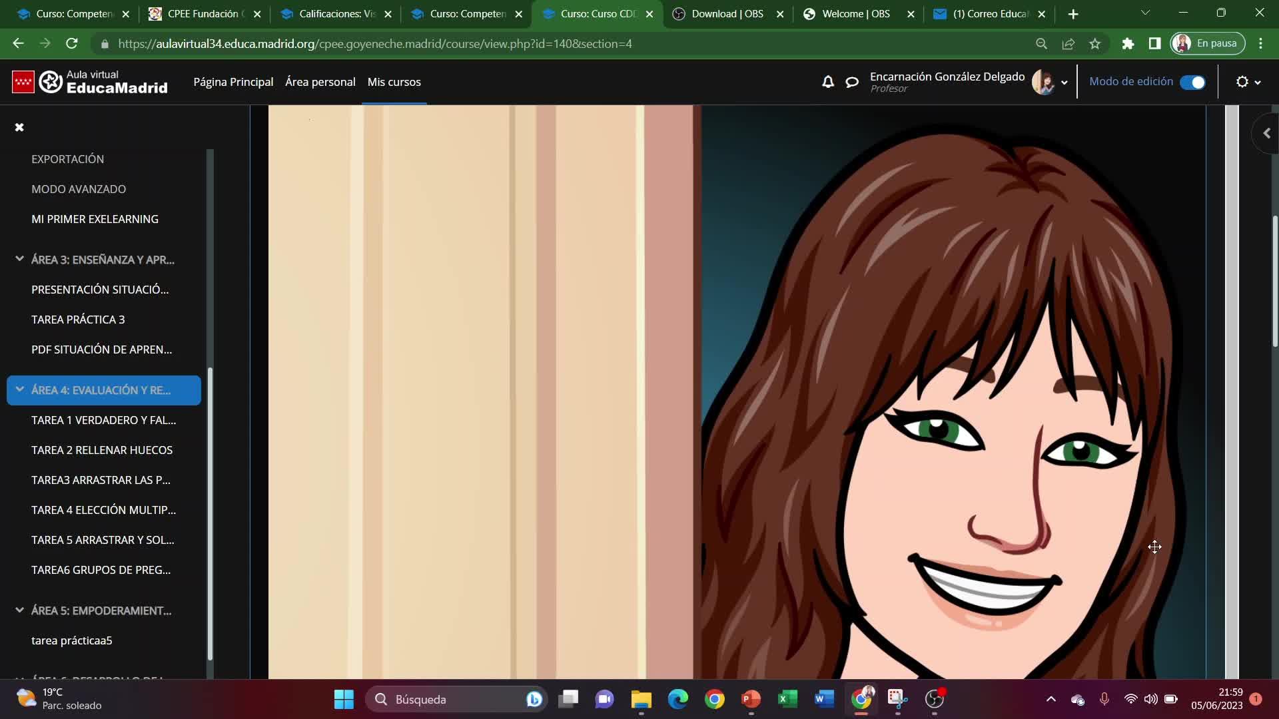Open Mis cursos menu

click(x=394, y=82)
